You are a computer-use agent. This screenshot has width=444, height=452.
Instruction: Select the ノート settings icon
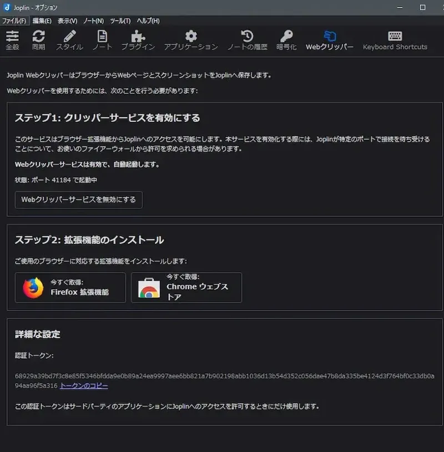[102, 40]
